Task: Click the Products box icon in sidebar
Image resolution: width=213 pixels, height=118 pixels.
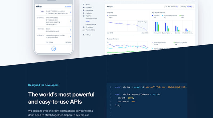Action: [84, 13]
